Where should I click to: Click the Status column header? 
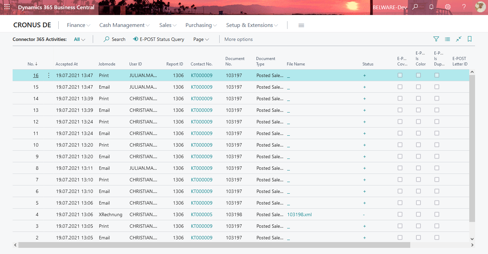[368, 64]
